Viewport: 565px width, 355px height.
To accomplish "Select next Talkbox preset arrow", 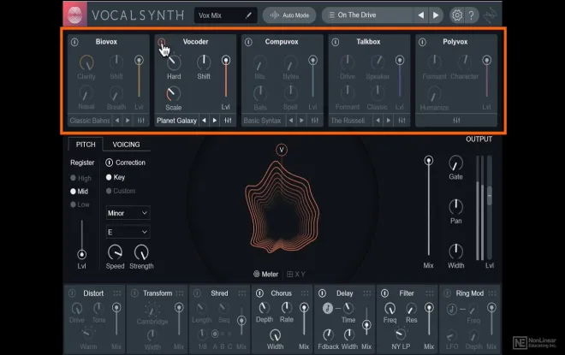I will tap(389, 121).
